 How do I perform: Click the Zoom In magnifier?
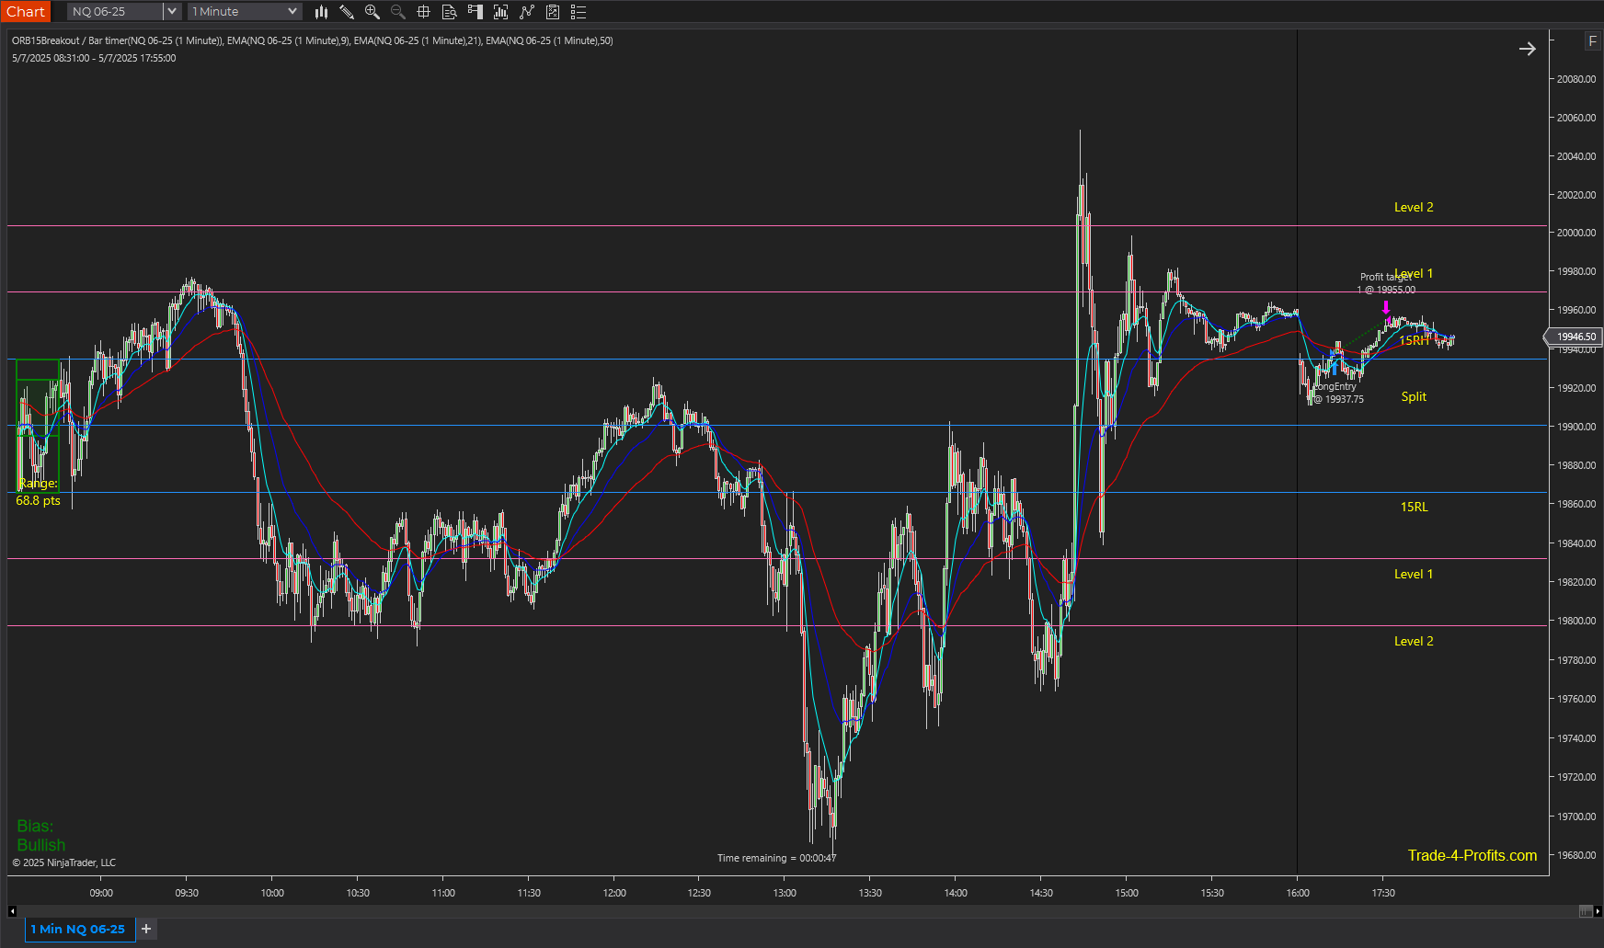tap(372, 12)
